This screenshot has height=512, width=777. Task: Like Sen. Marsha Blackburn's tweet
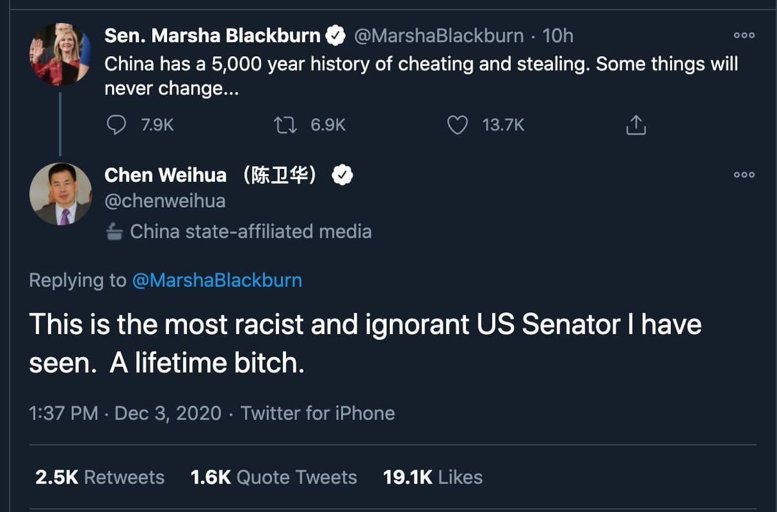coord(458,125)
